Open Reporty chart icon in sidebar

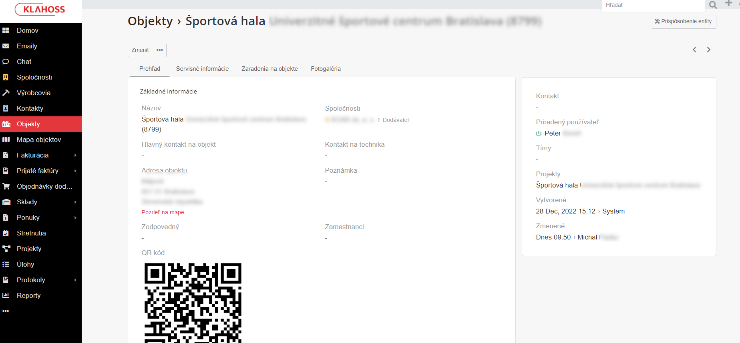point(6,295)
